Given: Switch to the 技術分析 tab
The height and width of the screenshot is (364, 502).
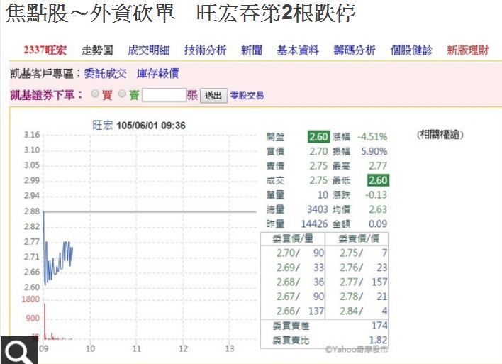Looking at the screenshot, I should (x=205, y=50).
